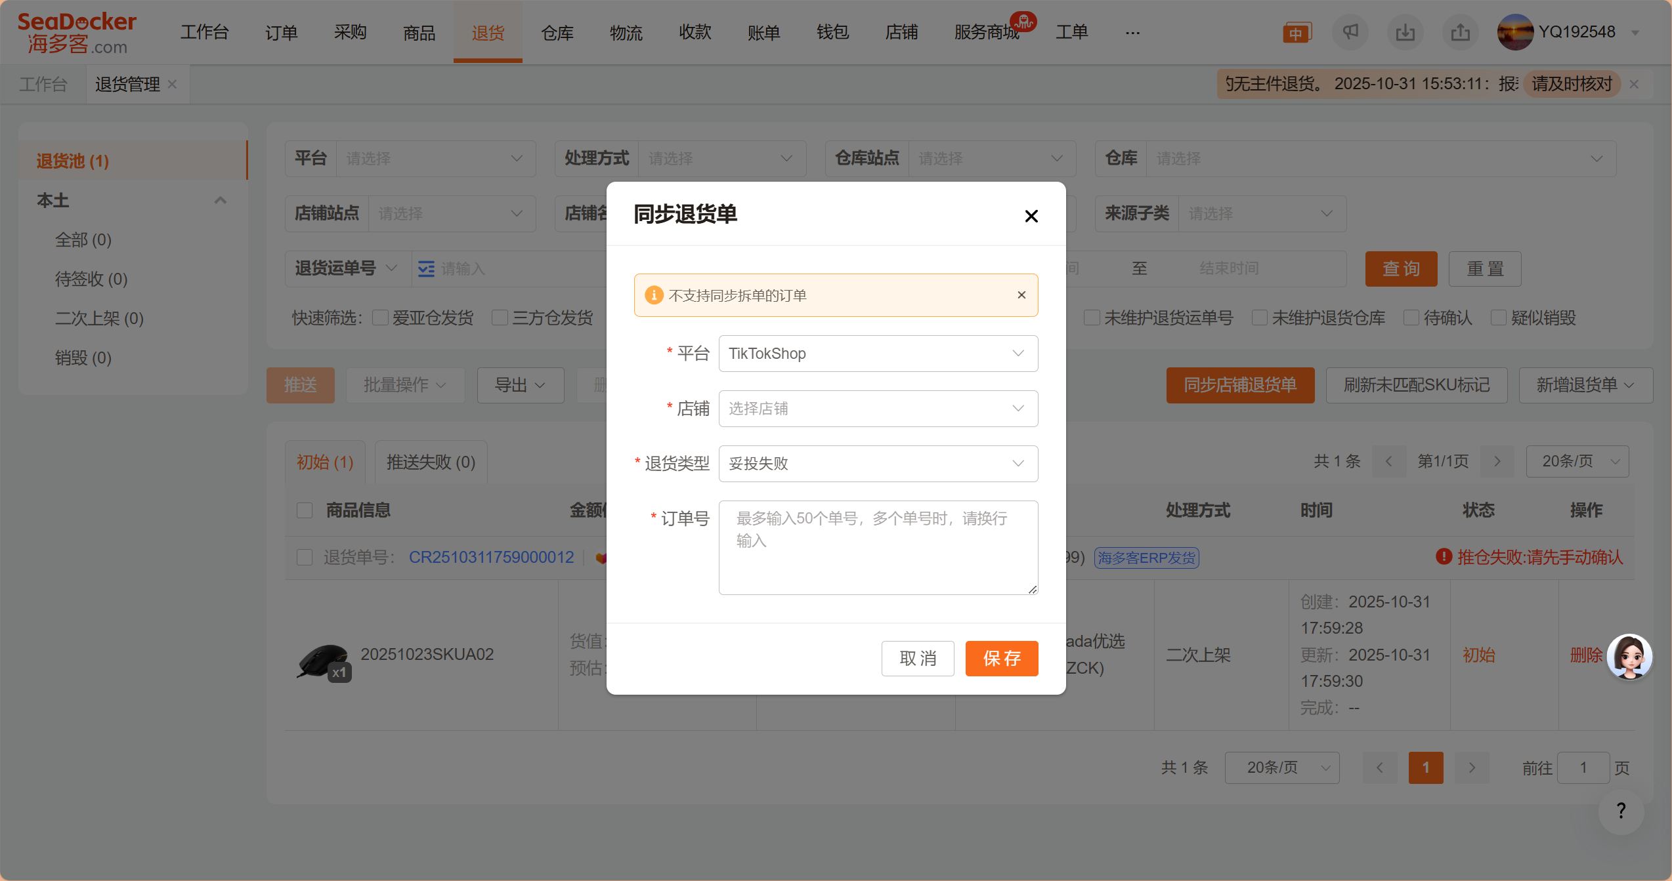Switch to the 推送失败 (0) tab
1672x881 pixels.
[431, 462]
